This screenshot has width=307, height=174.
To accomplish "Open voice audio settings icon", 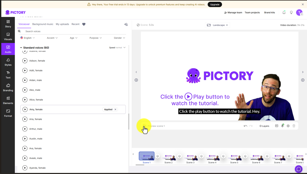I will 126,24.
